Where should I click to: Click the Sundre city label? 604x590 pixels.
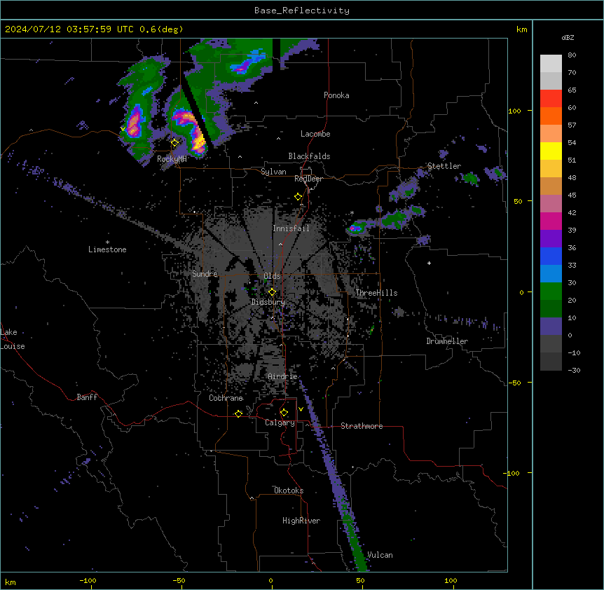(205, 274)
